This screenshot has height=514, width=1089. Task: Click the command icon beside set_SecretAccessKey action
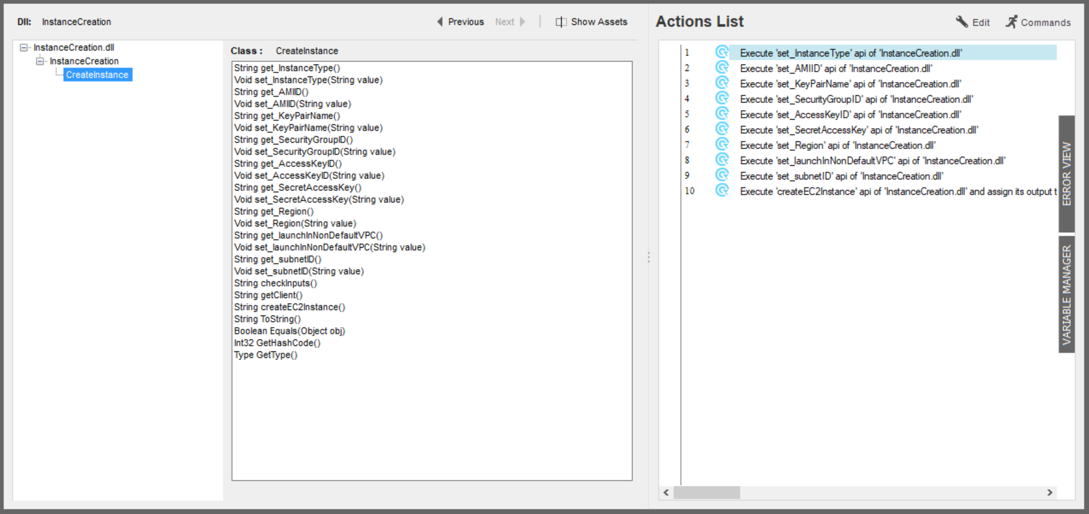pos(722,129)
